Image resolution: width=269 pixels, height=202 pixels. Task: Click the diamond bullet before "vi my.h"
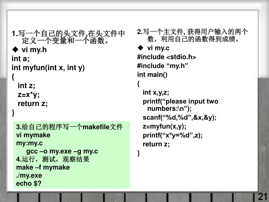(x=15, y=50)
